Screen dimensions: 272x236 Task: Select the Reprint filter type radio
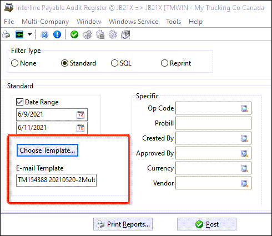click(x=164, y=63)
